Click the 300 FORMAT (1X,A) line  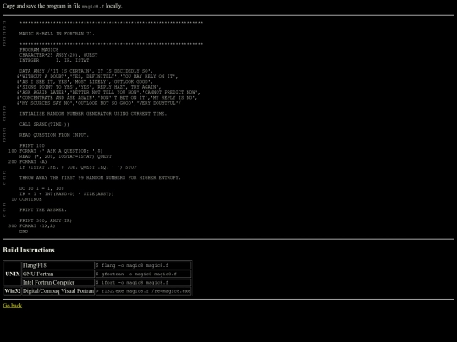[x=32, y=226]
